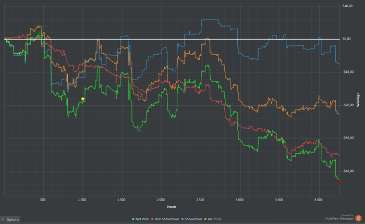Screen dimensions: 365x224
Task: Open the Powered by Hold'em Manager link
Action: tap(339, 217)
